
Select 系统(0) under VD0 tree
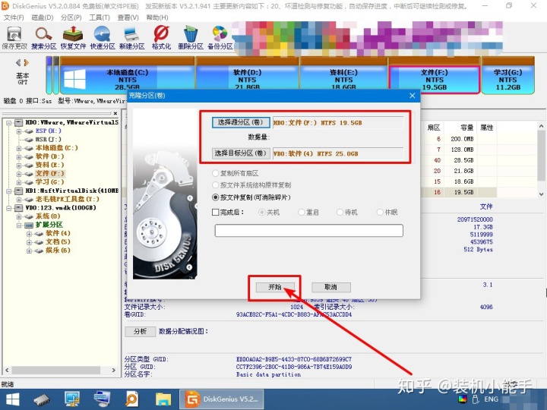48,216
